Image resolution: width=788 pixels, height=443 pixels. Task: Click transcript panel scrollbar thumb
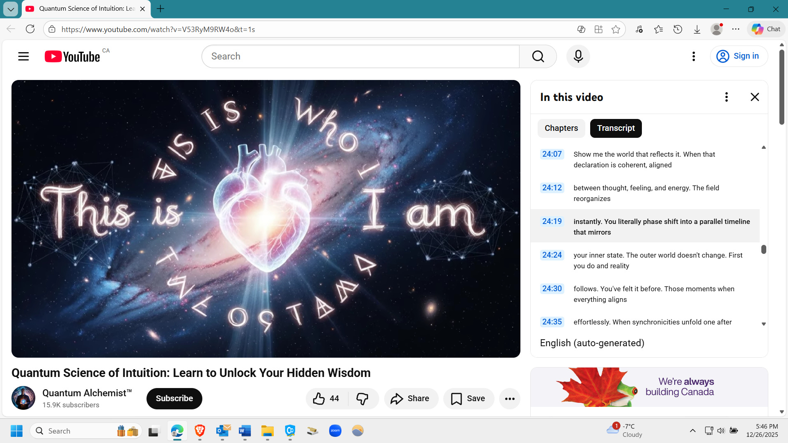tap(763, 249)
